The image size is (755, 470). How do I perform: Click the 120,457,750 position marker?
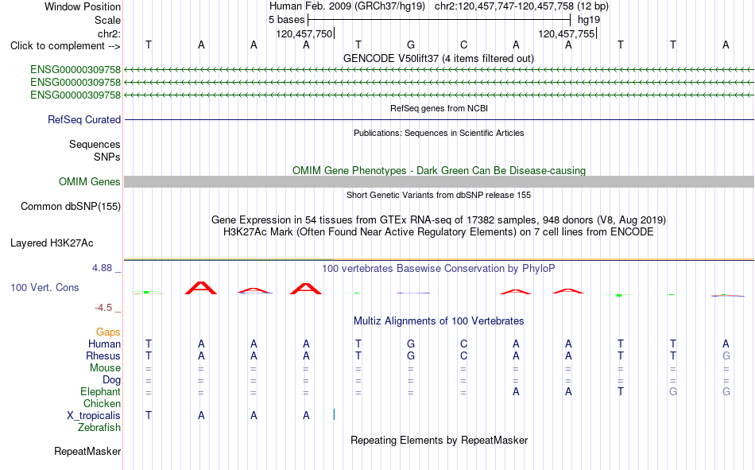304,33
